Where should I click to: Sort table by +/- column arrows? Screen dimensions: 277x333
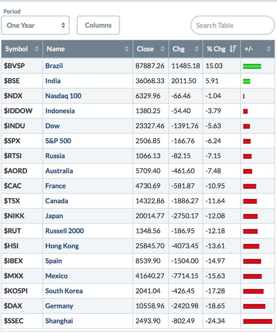coord(269,49)
